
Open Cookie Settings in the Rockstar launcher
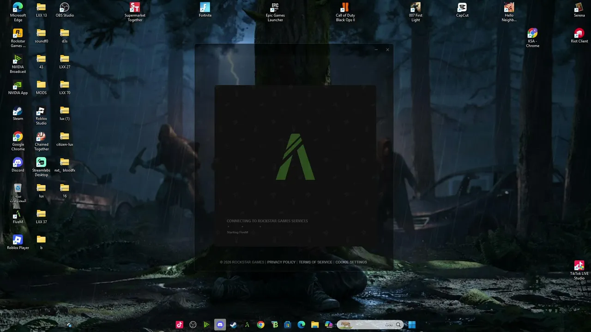coord(351,262)
